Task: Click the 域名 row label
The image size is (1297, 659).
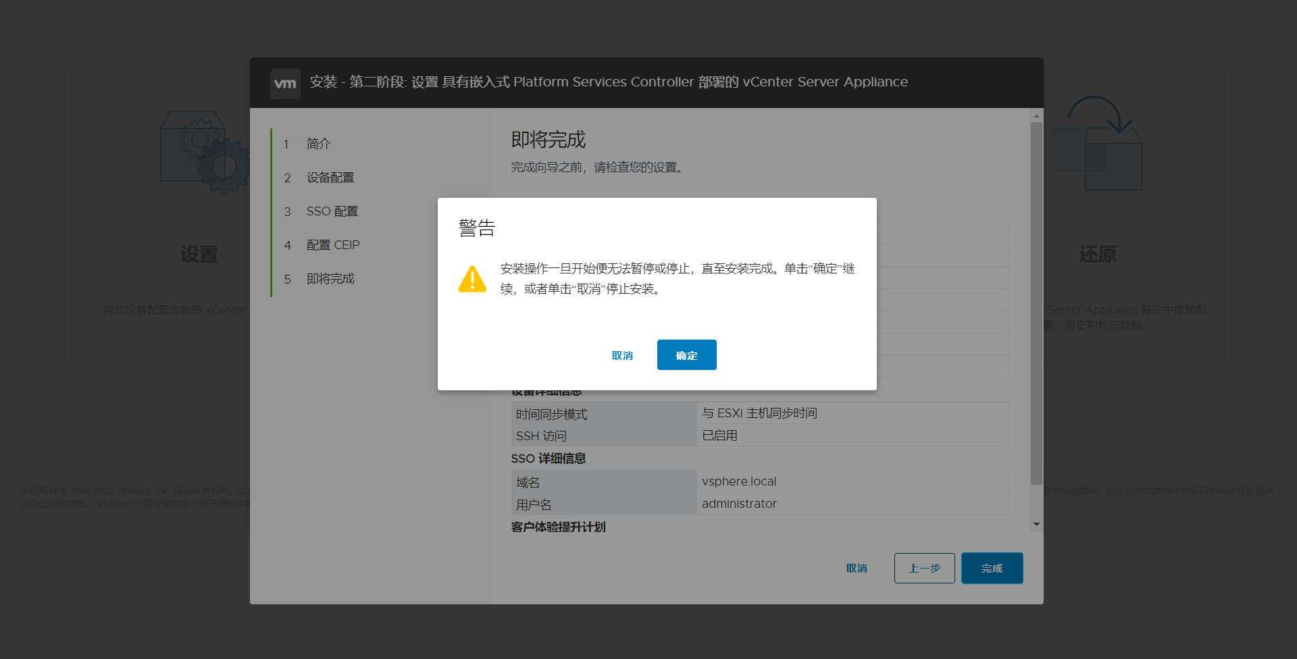Action: point(528,482)
